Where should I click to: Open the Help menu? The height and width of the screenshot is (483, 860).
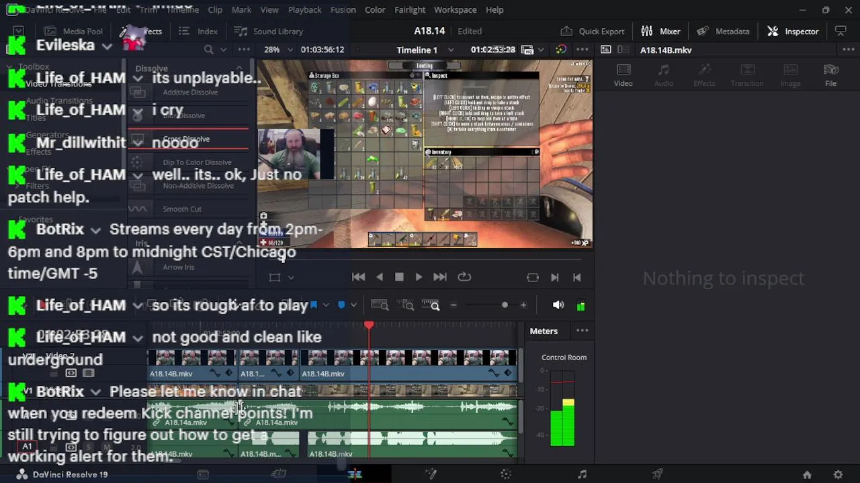click(x=494, y=9)
